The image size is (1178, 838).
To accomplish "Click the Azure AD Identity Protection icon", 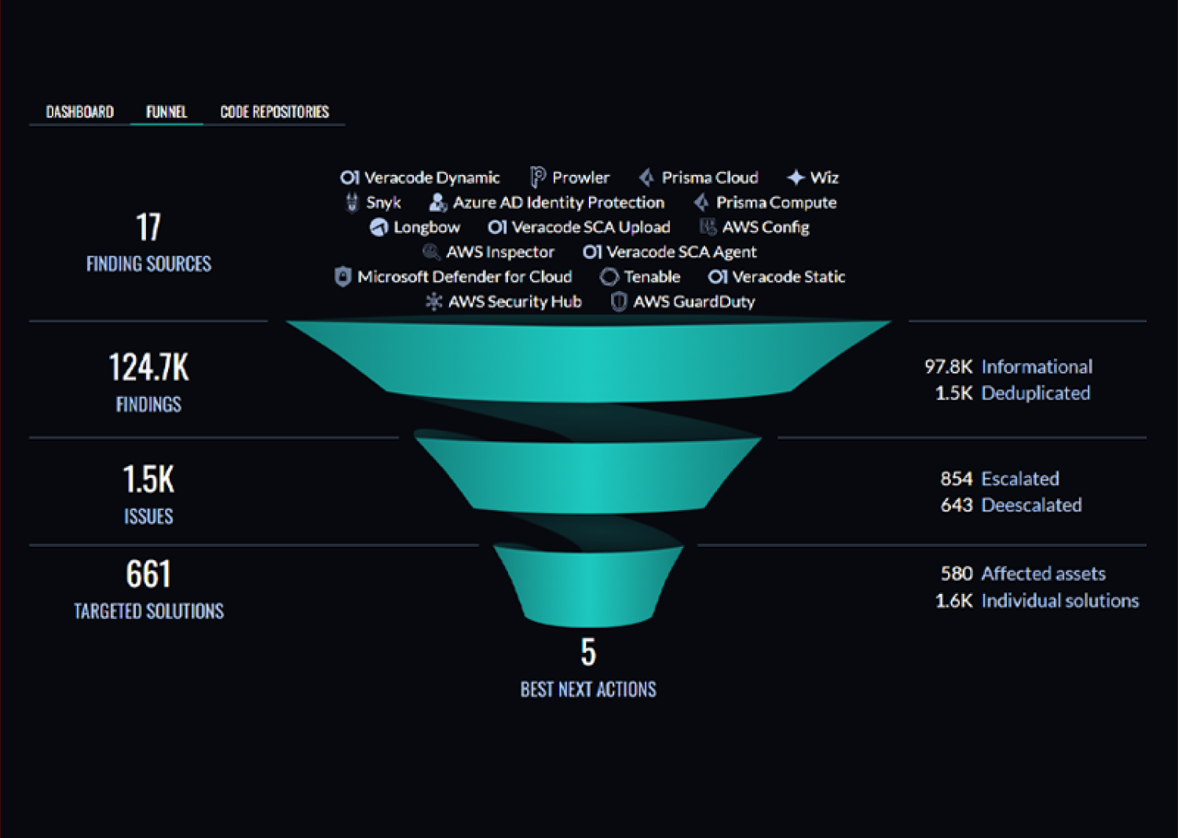I will (x=437, y=202).
